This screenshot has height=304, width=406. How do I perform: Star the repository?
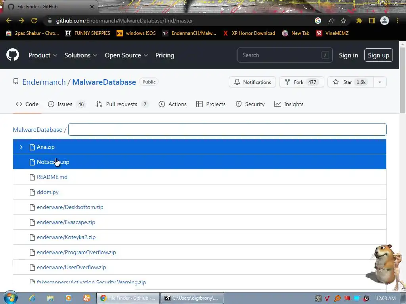(x=350, y=82)
